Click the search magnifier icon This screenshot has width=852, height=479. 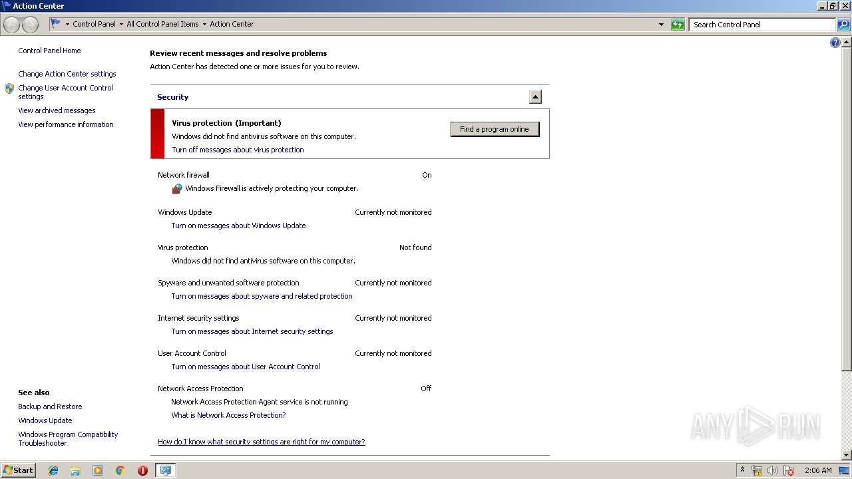pos(843,25)
